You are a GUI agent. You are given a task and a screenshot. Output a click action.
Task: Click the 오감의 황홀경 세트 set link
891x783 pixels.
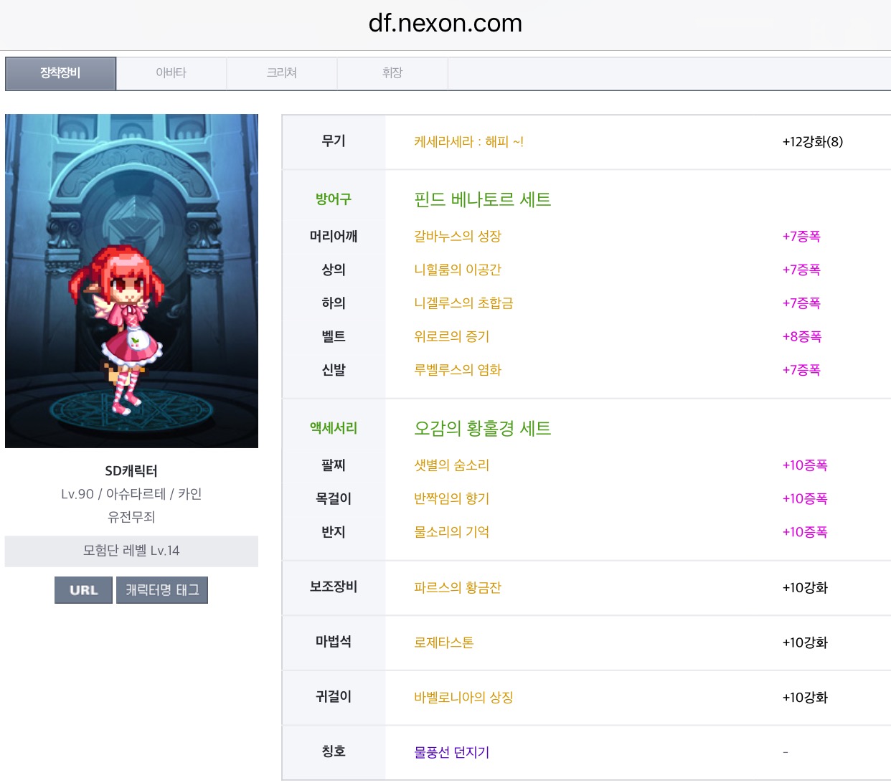point(482,429)
